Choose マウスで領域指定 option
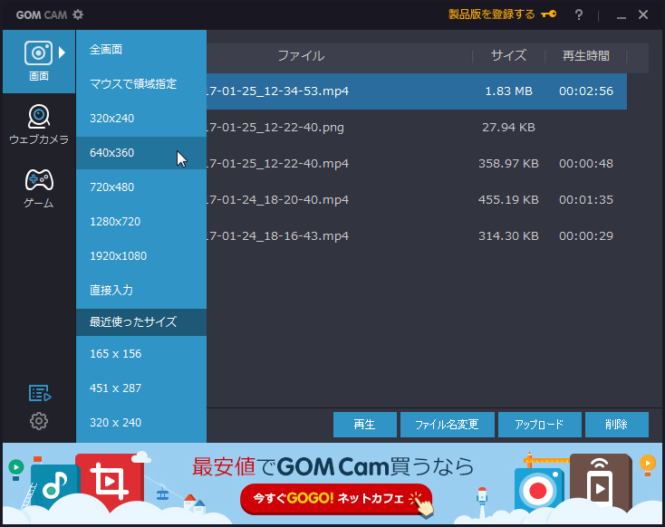 coord(141,84)
